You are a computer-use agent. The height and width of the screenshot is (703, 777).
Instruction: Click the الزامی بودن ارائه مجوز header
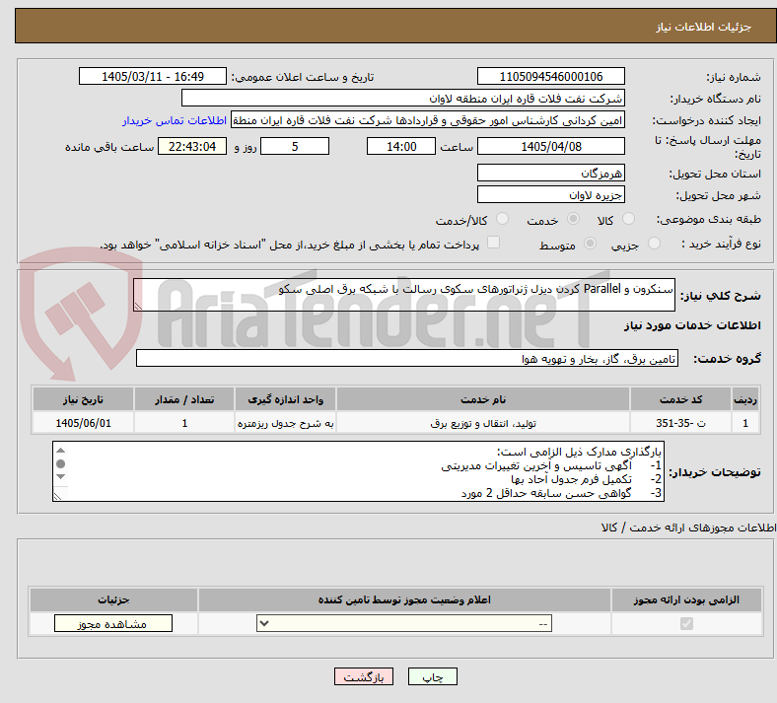pos(686,599)
